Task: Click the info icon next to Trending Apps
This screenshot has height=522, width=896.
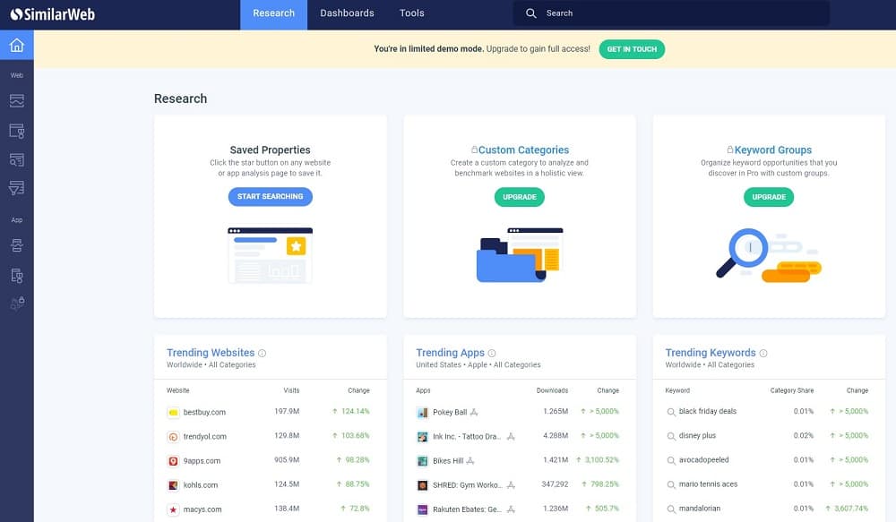Action: click(x=491, y=353)
